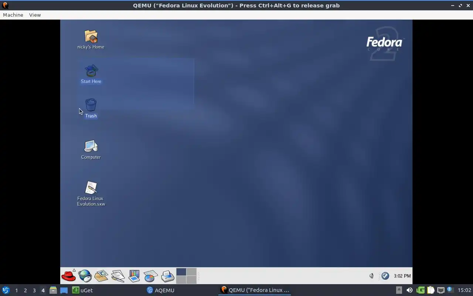Image resolution: width=473 pixels, height=296 pixels.
Task: Click the active top-left Fedora workspace cell
Action: click(x=181, y=272)
